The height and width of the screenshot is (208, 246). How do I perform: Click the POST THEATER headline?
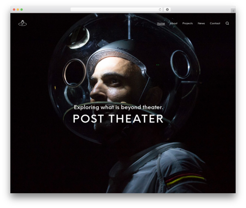(x=118, y=119)
